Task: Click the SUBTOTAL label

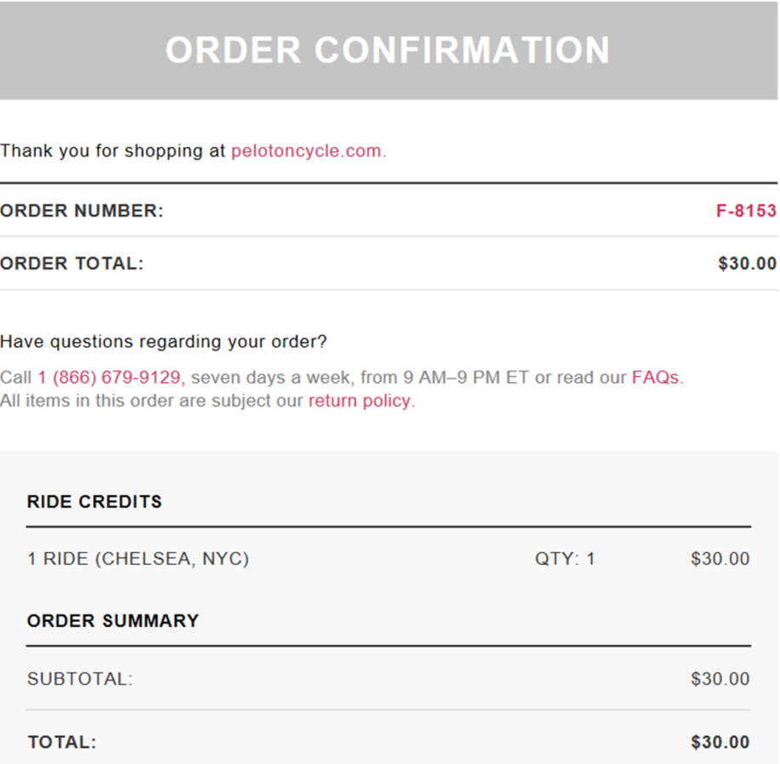Action: [80, 679]
